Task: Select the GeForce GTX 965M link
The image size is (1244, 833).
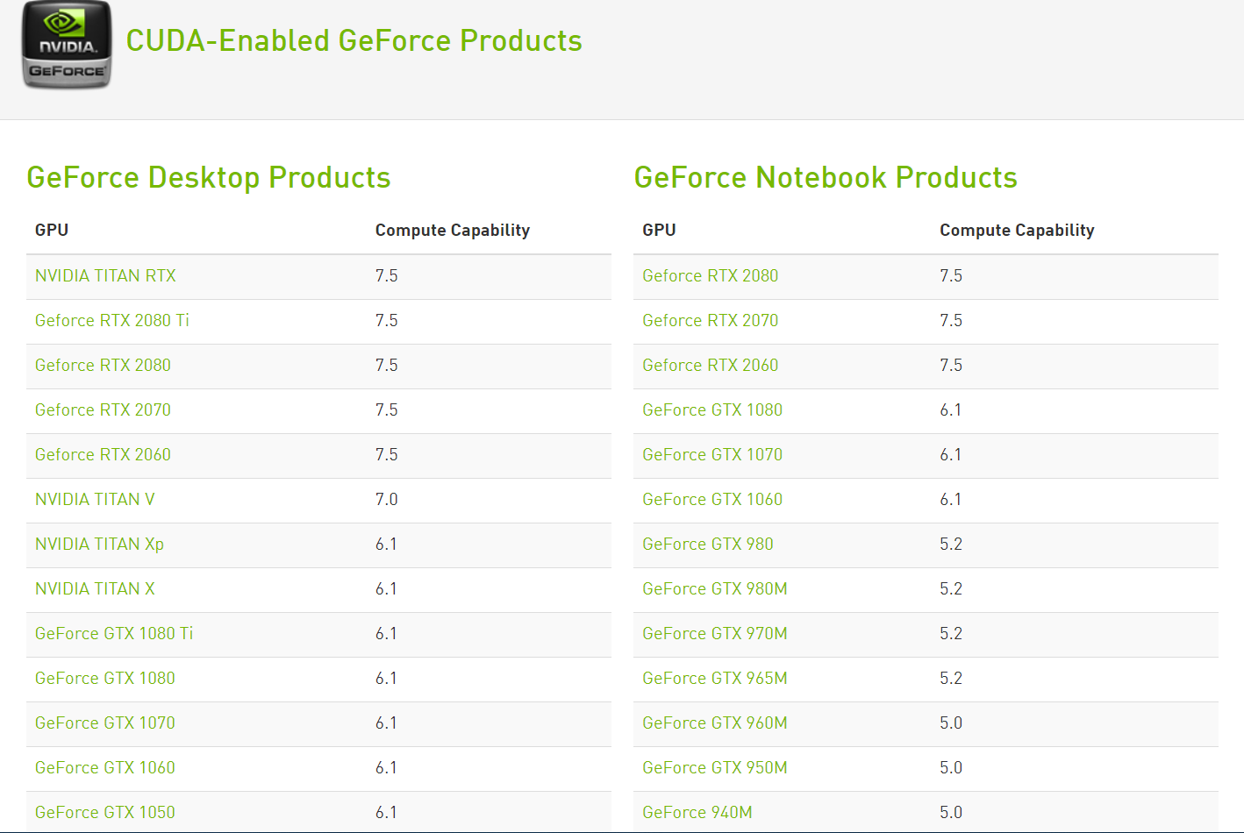Action: (x=715, y=679)
